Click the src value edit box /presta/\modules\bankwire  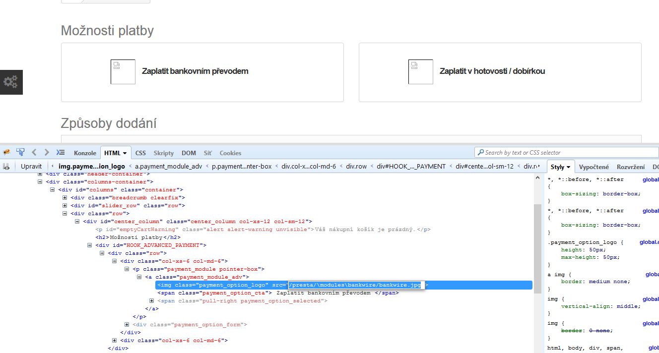pos(356,285)
